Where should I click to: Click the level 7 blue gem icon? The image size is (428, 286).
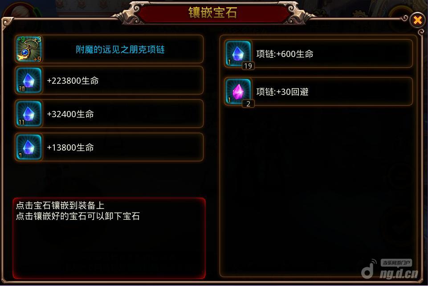29,147
